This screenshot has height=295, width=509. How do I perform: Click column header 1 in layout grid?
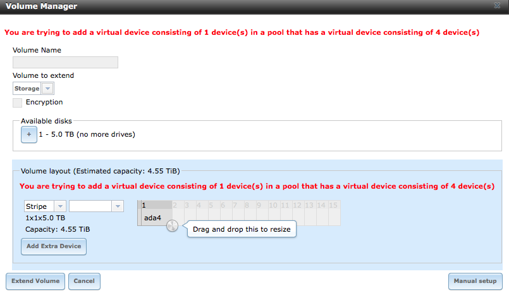(x=157, y=205)
